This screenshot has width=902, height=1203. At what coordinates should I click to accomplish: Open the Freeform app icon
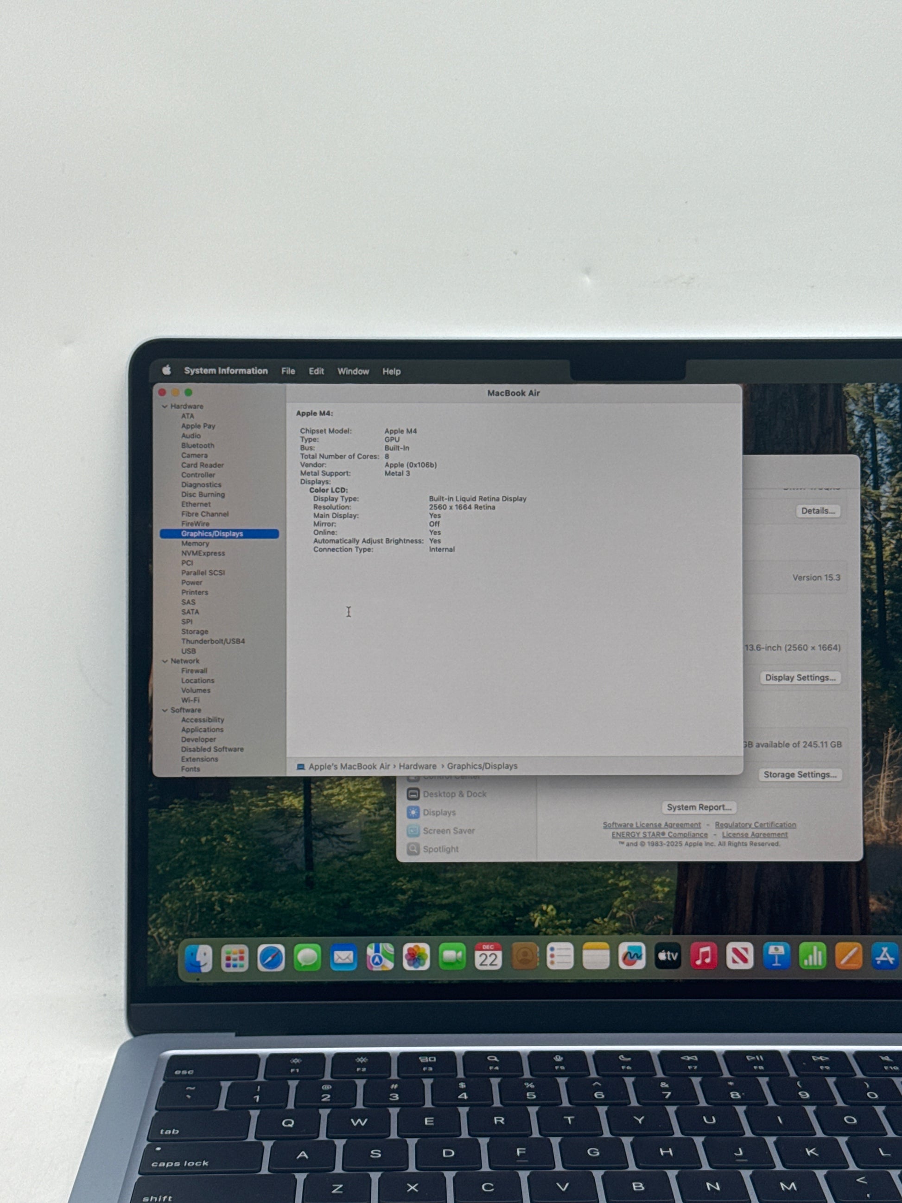click(631, 957)
